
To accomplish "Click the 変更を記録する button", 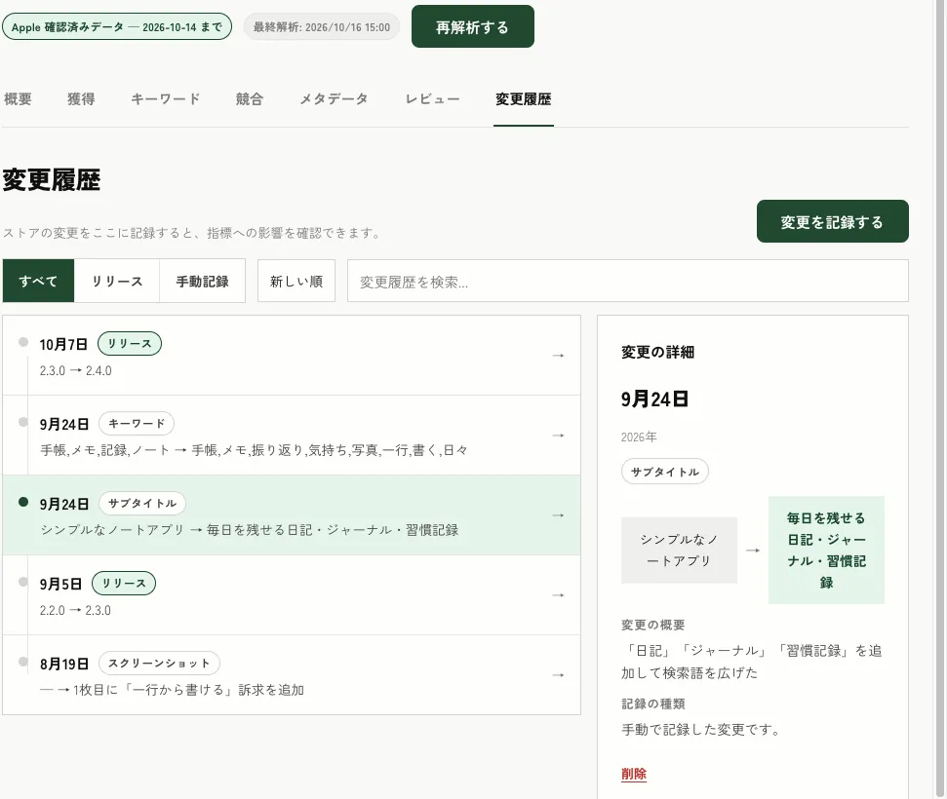I will point(832,221).
